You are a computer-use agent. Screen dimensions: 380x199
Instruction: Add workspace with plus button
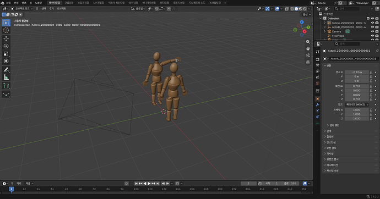point(225,3)
